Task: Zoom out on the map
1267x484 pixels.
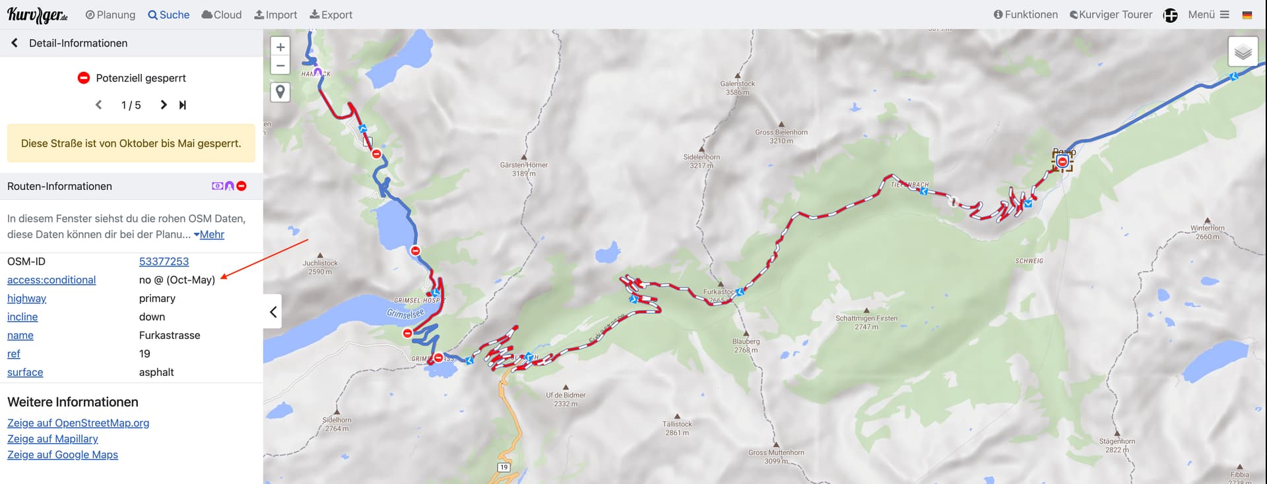Action: point(280,65)
